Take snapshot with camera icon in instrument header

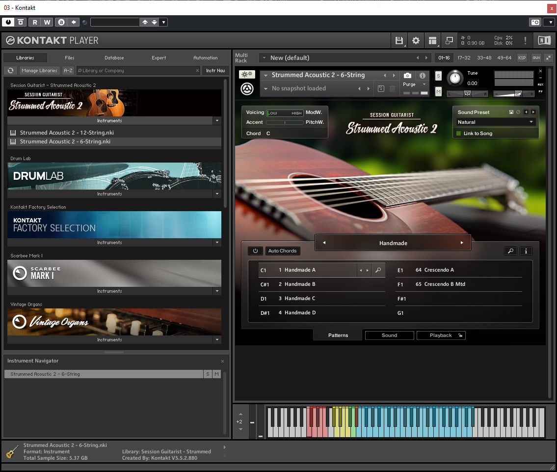click(407, 75)
